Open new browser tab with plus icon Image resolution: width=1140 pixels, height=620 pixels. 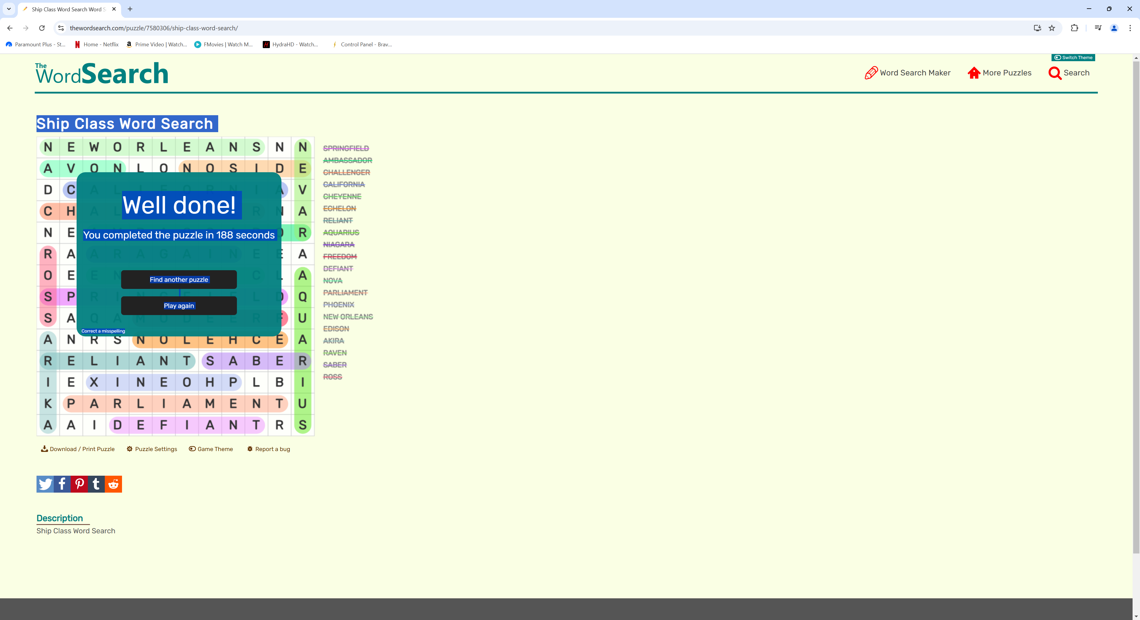click(130, 9)
